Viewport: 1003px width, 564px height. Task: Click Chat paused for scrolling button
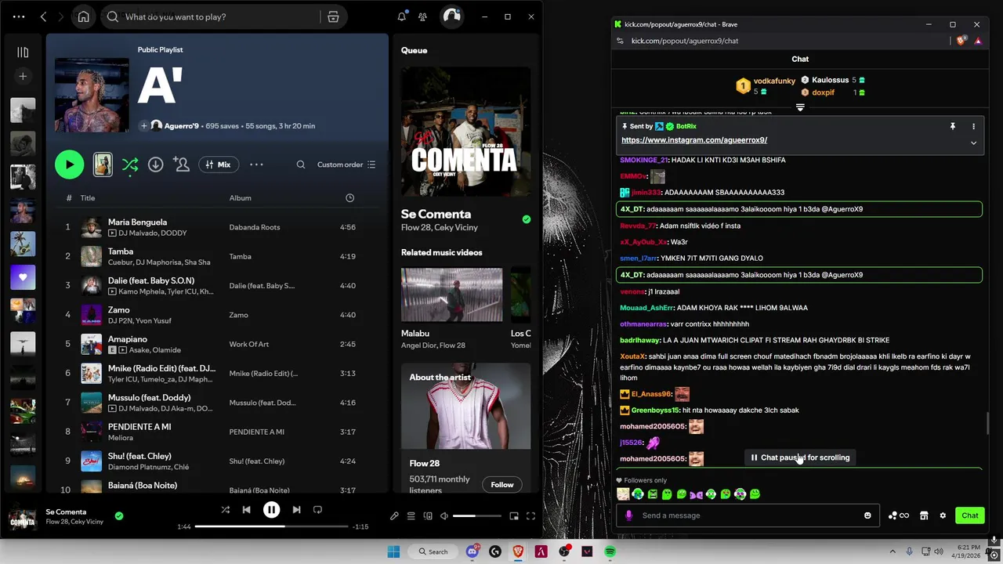pyautogui.click(x=800, y=457)
